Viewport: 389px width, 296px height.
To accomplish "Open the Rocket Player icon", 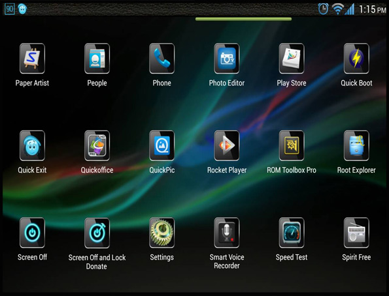I will click(x=227, y=145).
